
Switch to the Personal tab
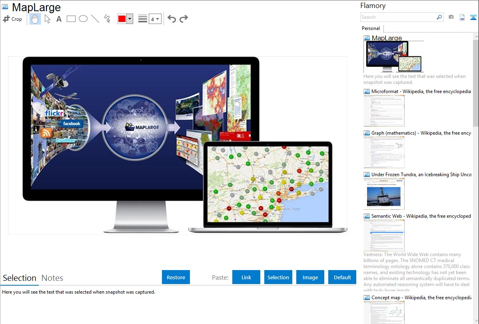coord(371,28)
